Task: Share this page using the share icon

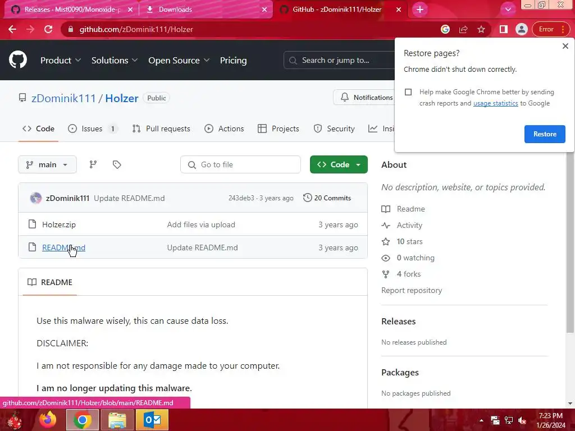Action: point(463,29)
